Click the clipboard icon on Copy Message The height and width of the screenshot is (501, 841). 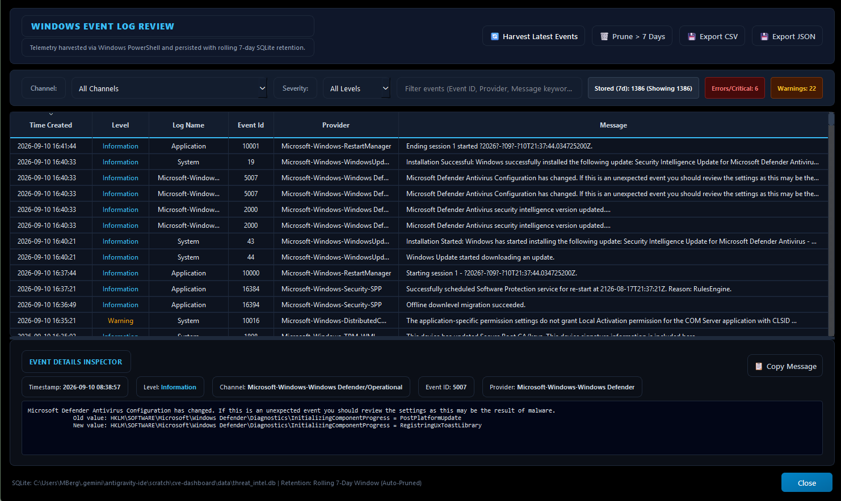click(759, 366)
